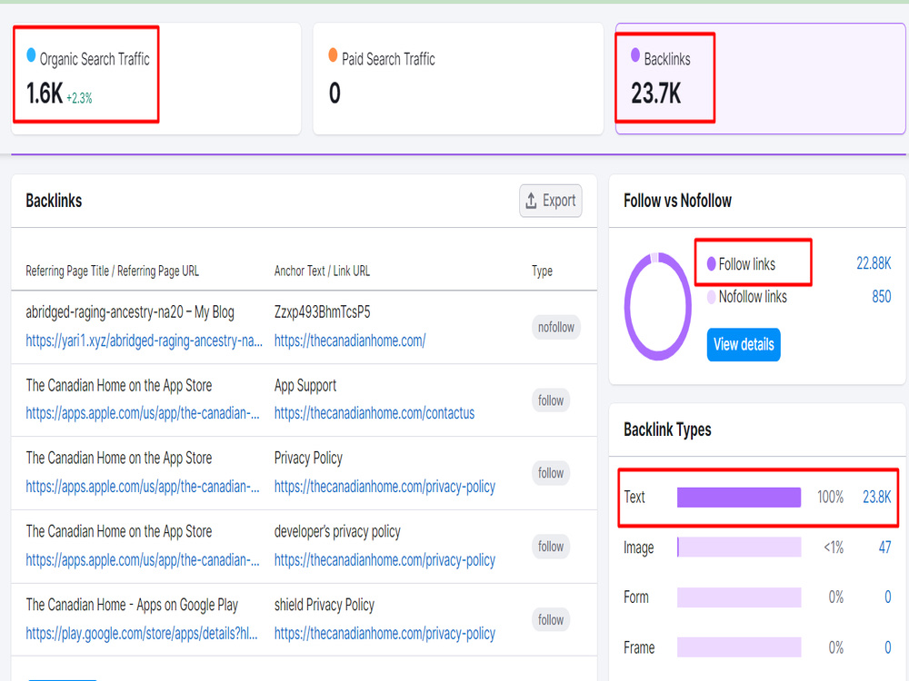Open apps.apple.com link in developer's privacy policy row
The width and height of the screenshot is (909, 681).
[142, 560]
